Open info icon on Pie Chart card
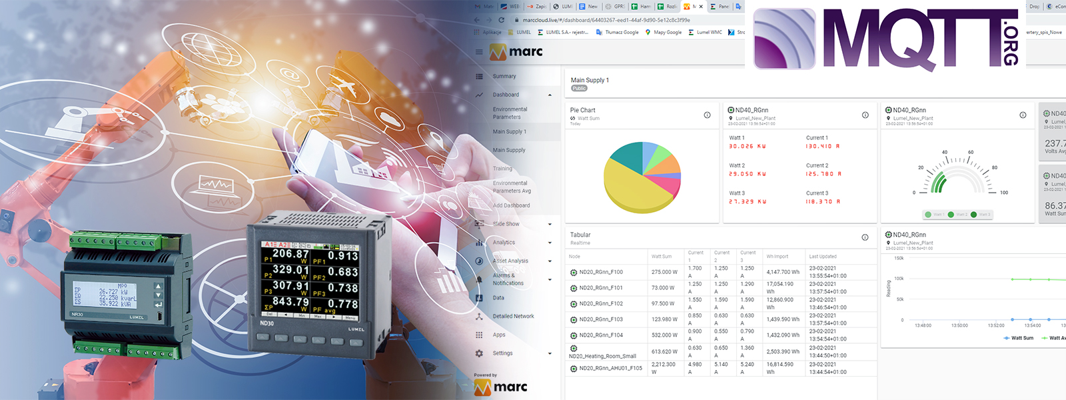Screen dimensions: 1066x400 (x=707, y=115)
